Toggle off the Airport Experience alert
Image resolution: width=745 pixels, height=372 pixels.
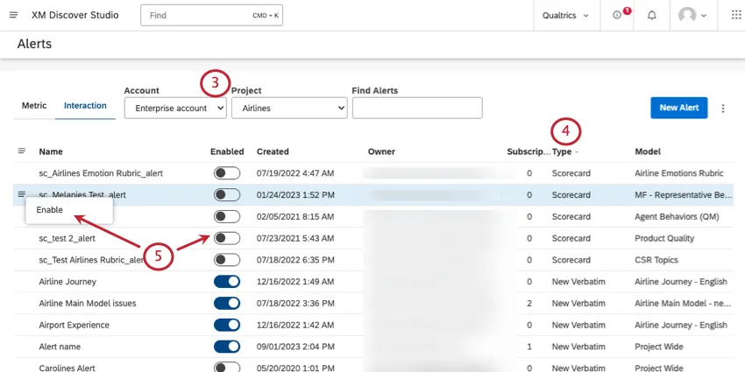pyautogui.click(x=227, y=325)
